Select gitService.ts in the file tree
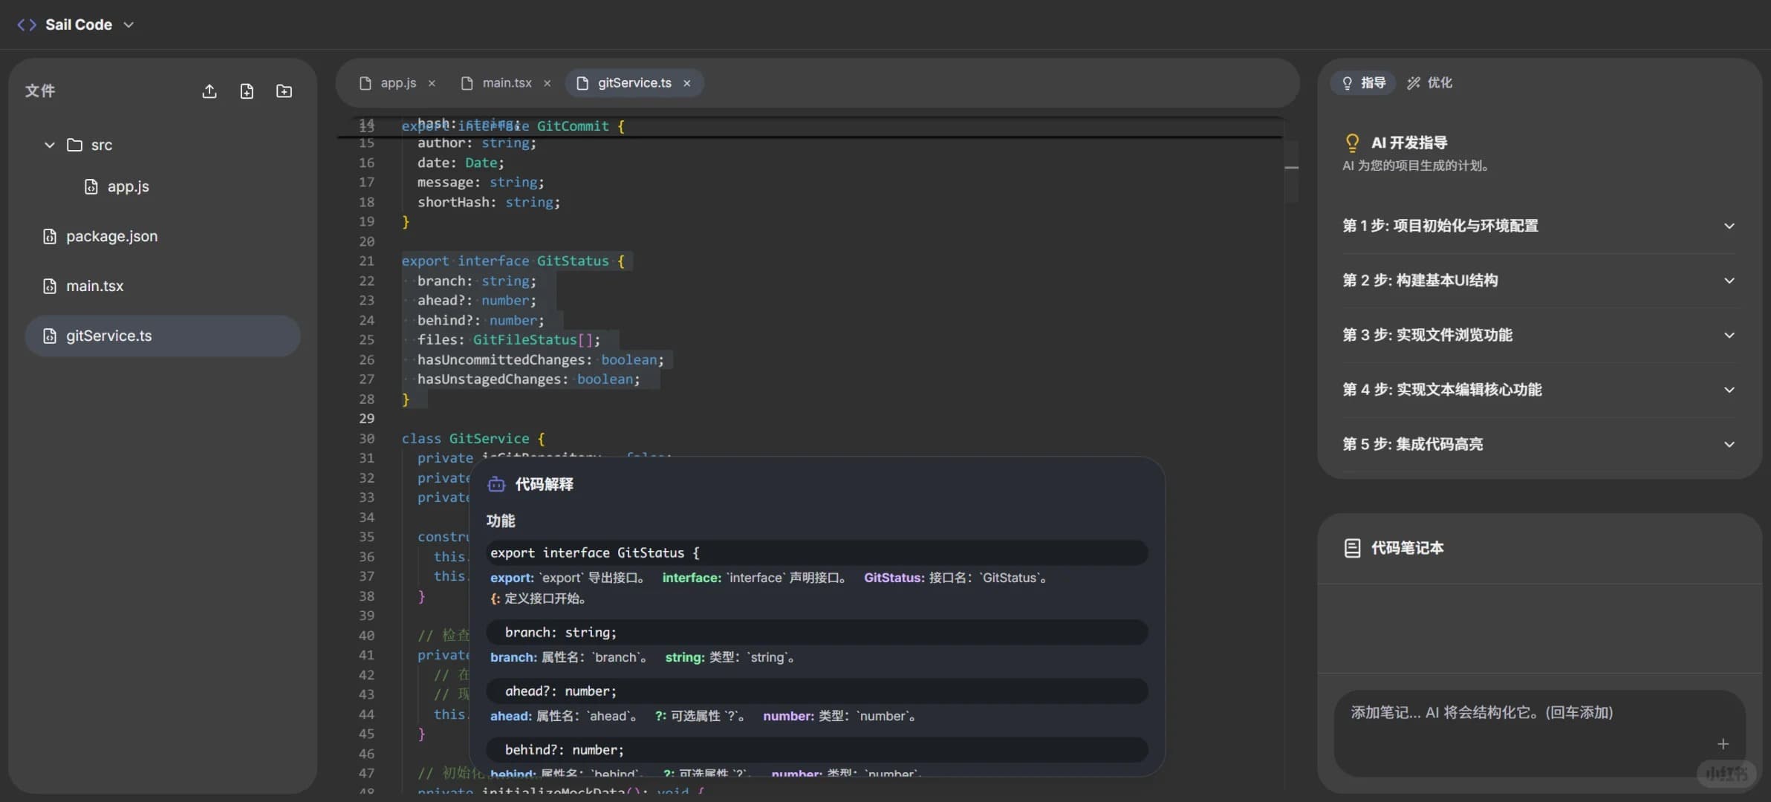 coord(163,336)
